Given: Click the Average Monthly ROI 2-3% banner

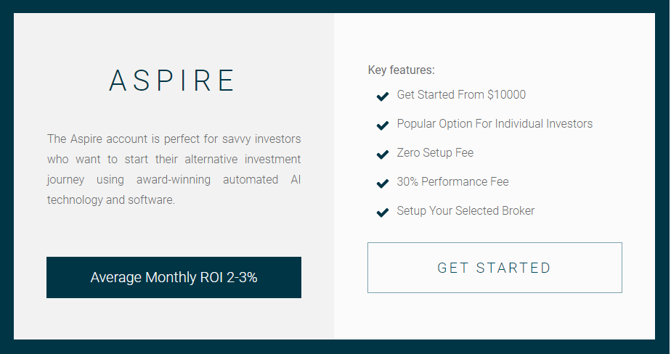Looking at the screenshot, I should tap(174, 278).
